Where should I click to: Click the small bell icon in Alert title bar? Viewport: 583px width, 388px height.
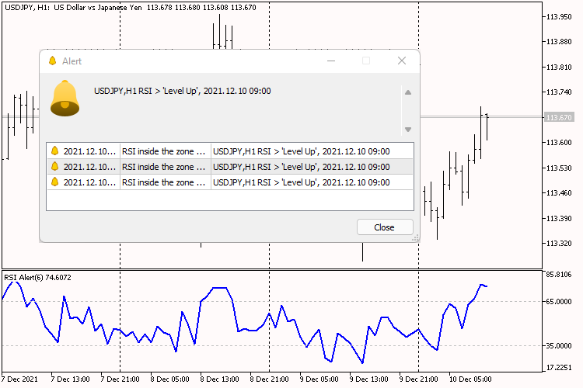52,61
